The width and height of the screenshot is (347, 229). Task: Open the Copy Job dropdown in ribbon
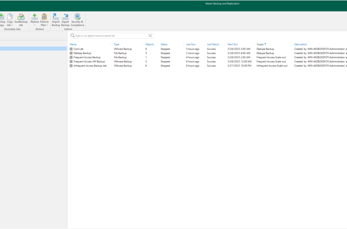point(10,20)
